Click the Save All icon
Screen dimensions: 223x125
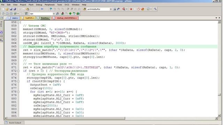(15, 9)
